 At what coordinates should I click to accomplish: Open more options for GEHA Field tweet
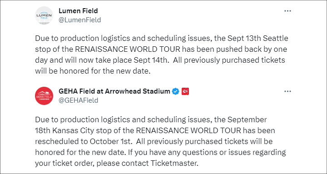point(287,91)
